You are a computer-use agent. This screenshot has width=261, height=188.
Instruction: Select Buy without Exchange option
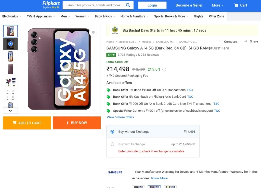pos(112,132)
